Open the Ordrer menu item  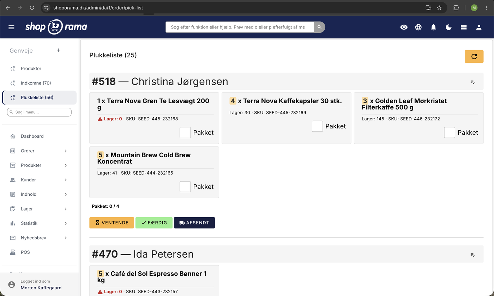coord(28,151)
